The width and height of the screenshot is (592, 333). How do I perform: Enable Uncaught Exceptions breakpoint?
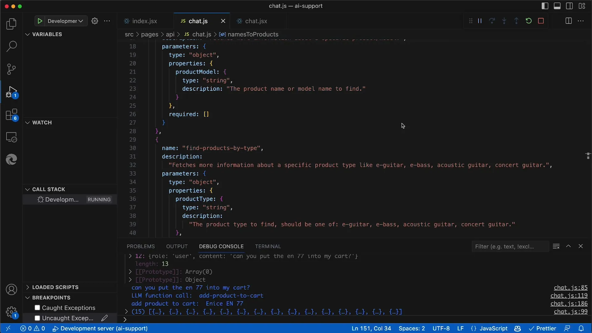pyautogui.click(x=37, y=318)
